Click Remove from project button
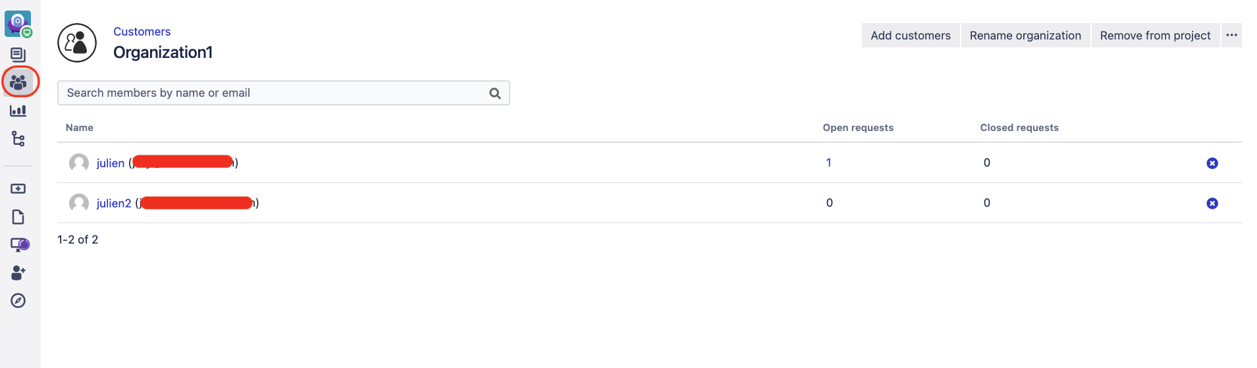The image size is (1257, 368). 1156,36
